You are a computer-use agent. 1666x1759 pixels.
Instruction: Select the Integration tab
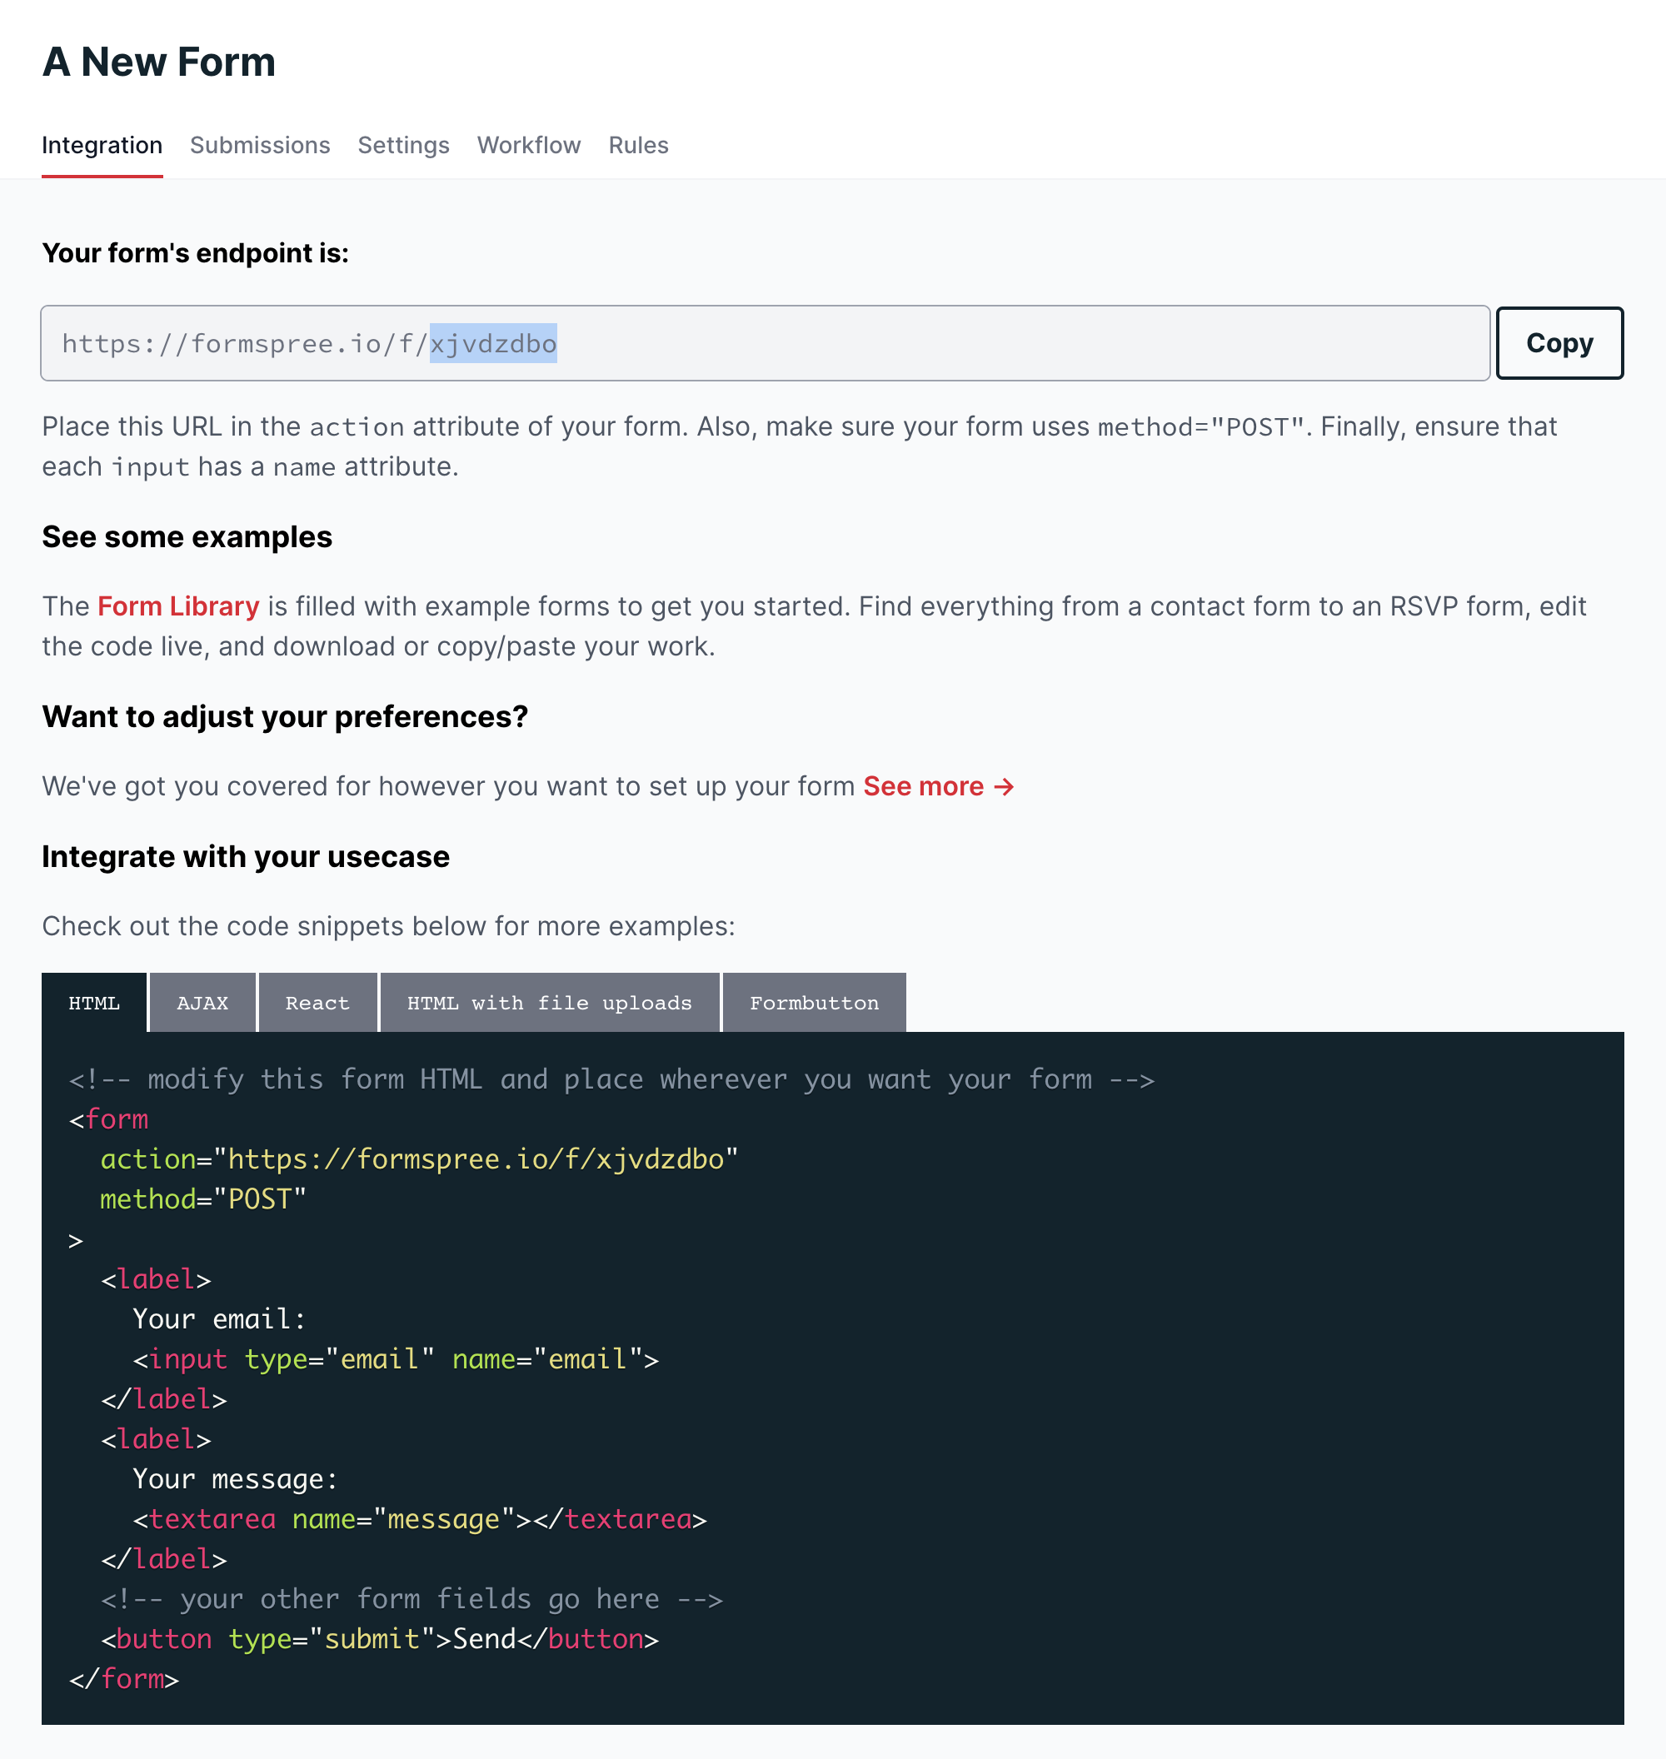pyautogui.click(x=102, y=145)
